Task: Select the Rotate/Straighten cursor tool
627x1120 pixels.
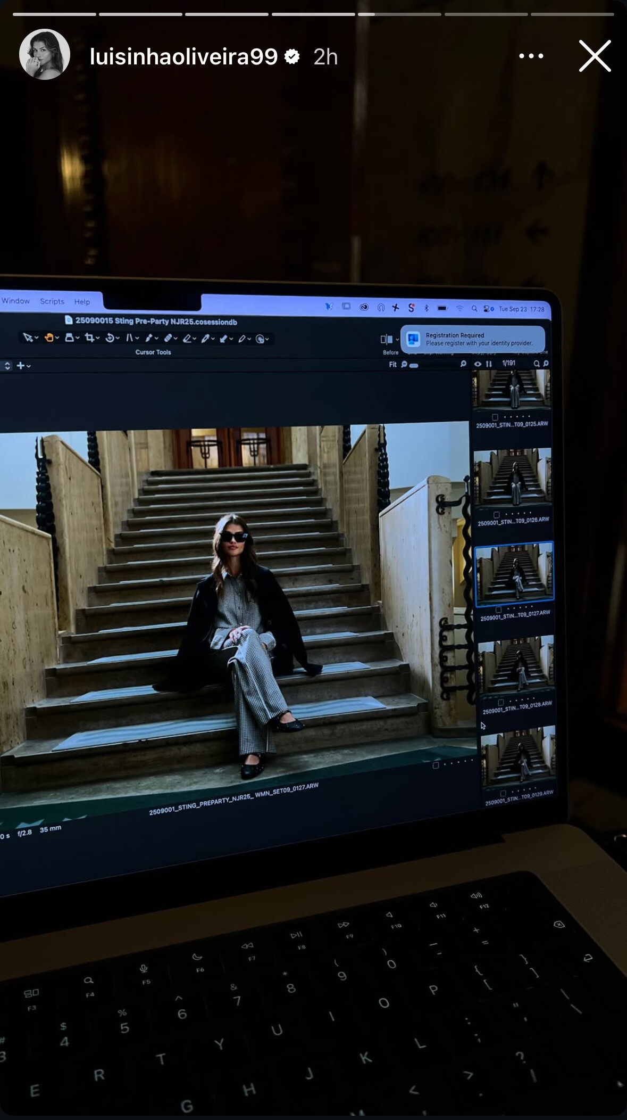Action: coord(109,337)
